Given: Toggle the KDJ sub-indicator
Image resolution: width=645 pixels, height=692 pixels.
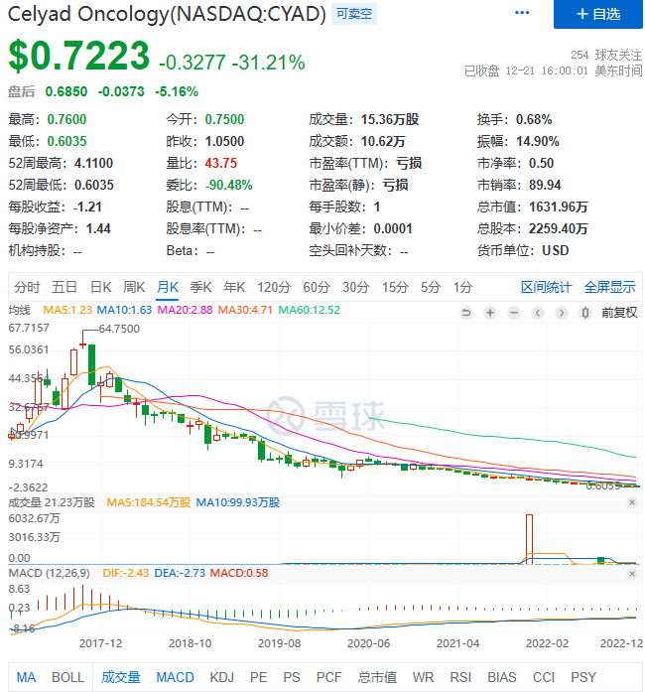Looking at the screenshot, I should point(222,677).
